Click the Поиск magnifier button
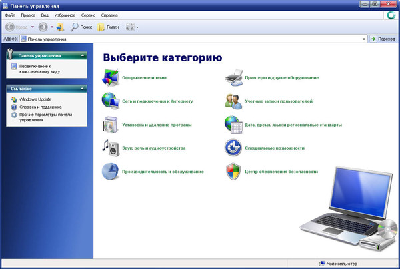Image resolution: width=400 pixels, height=269 pixels. pos(81,27)
